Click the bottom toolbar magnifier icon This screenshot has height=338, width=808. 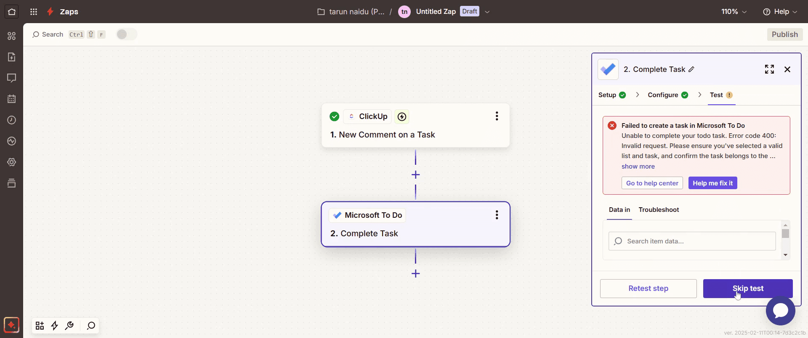coord(91,325)
